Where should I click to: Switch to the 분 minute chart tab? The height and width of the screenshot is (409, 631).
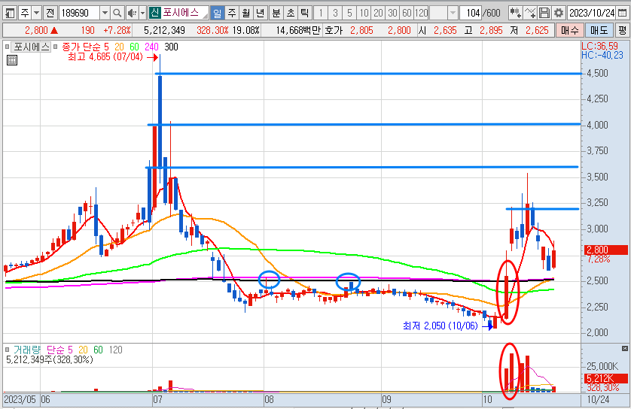pyautogui.click(x=276, y=13)
